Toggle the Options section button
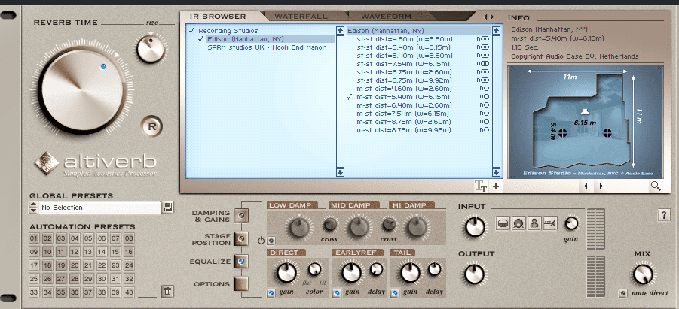 [241, 283]
